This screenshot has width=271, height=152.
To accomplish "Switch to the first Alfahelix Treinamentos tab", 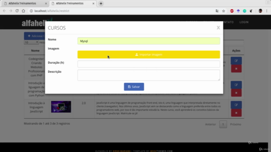I will coord(24,3).
